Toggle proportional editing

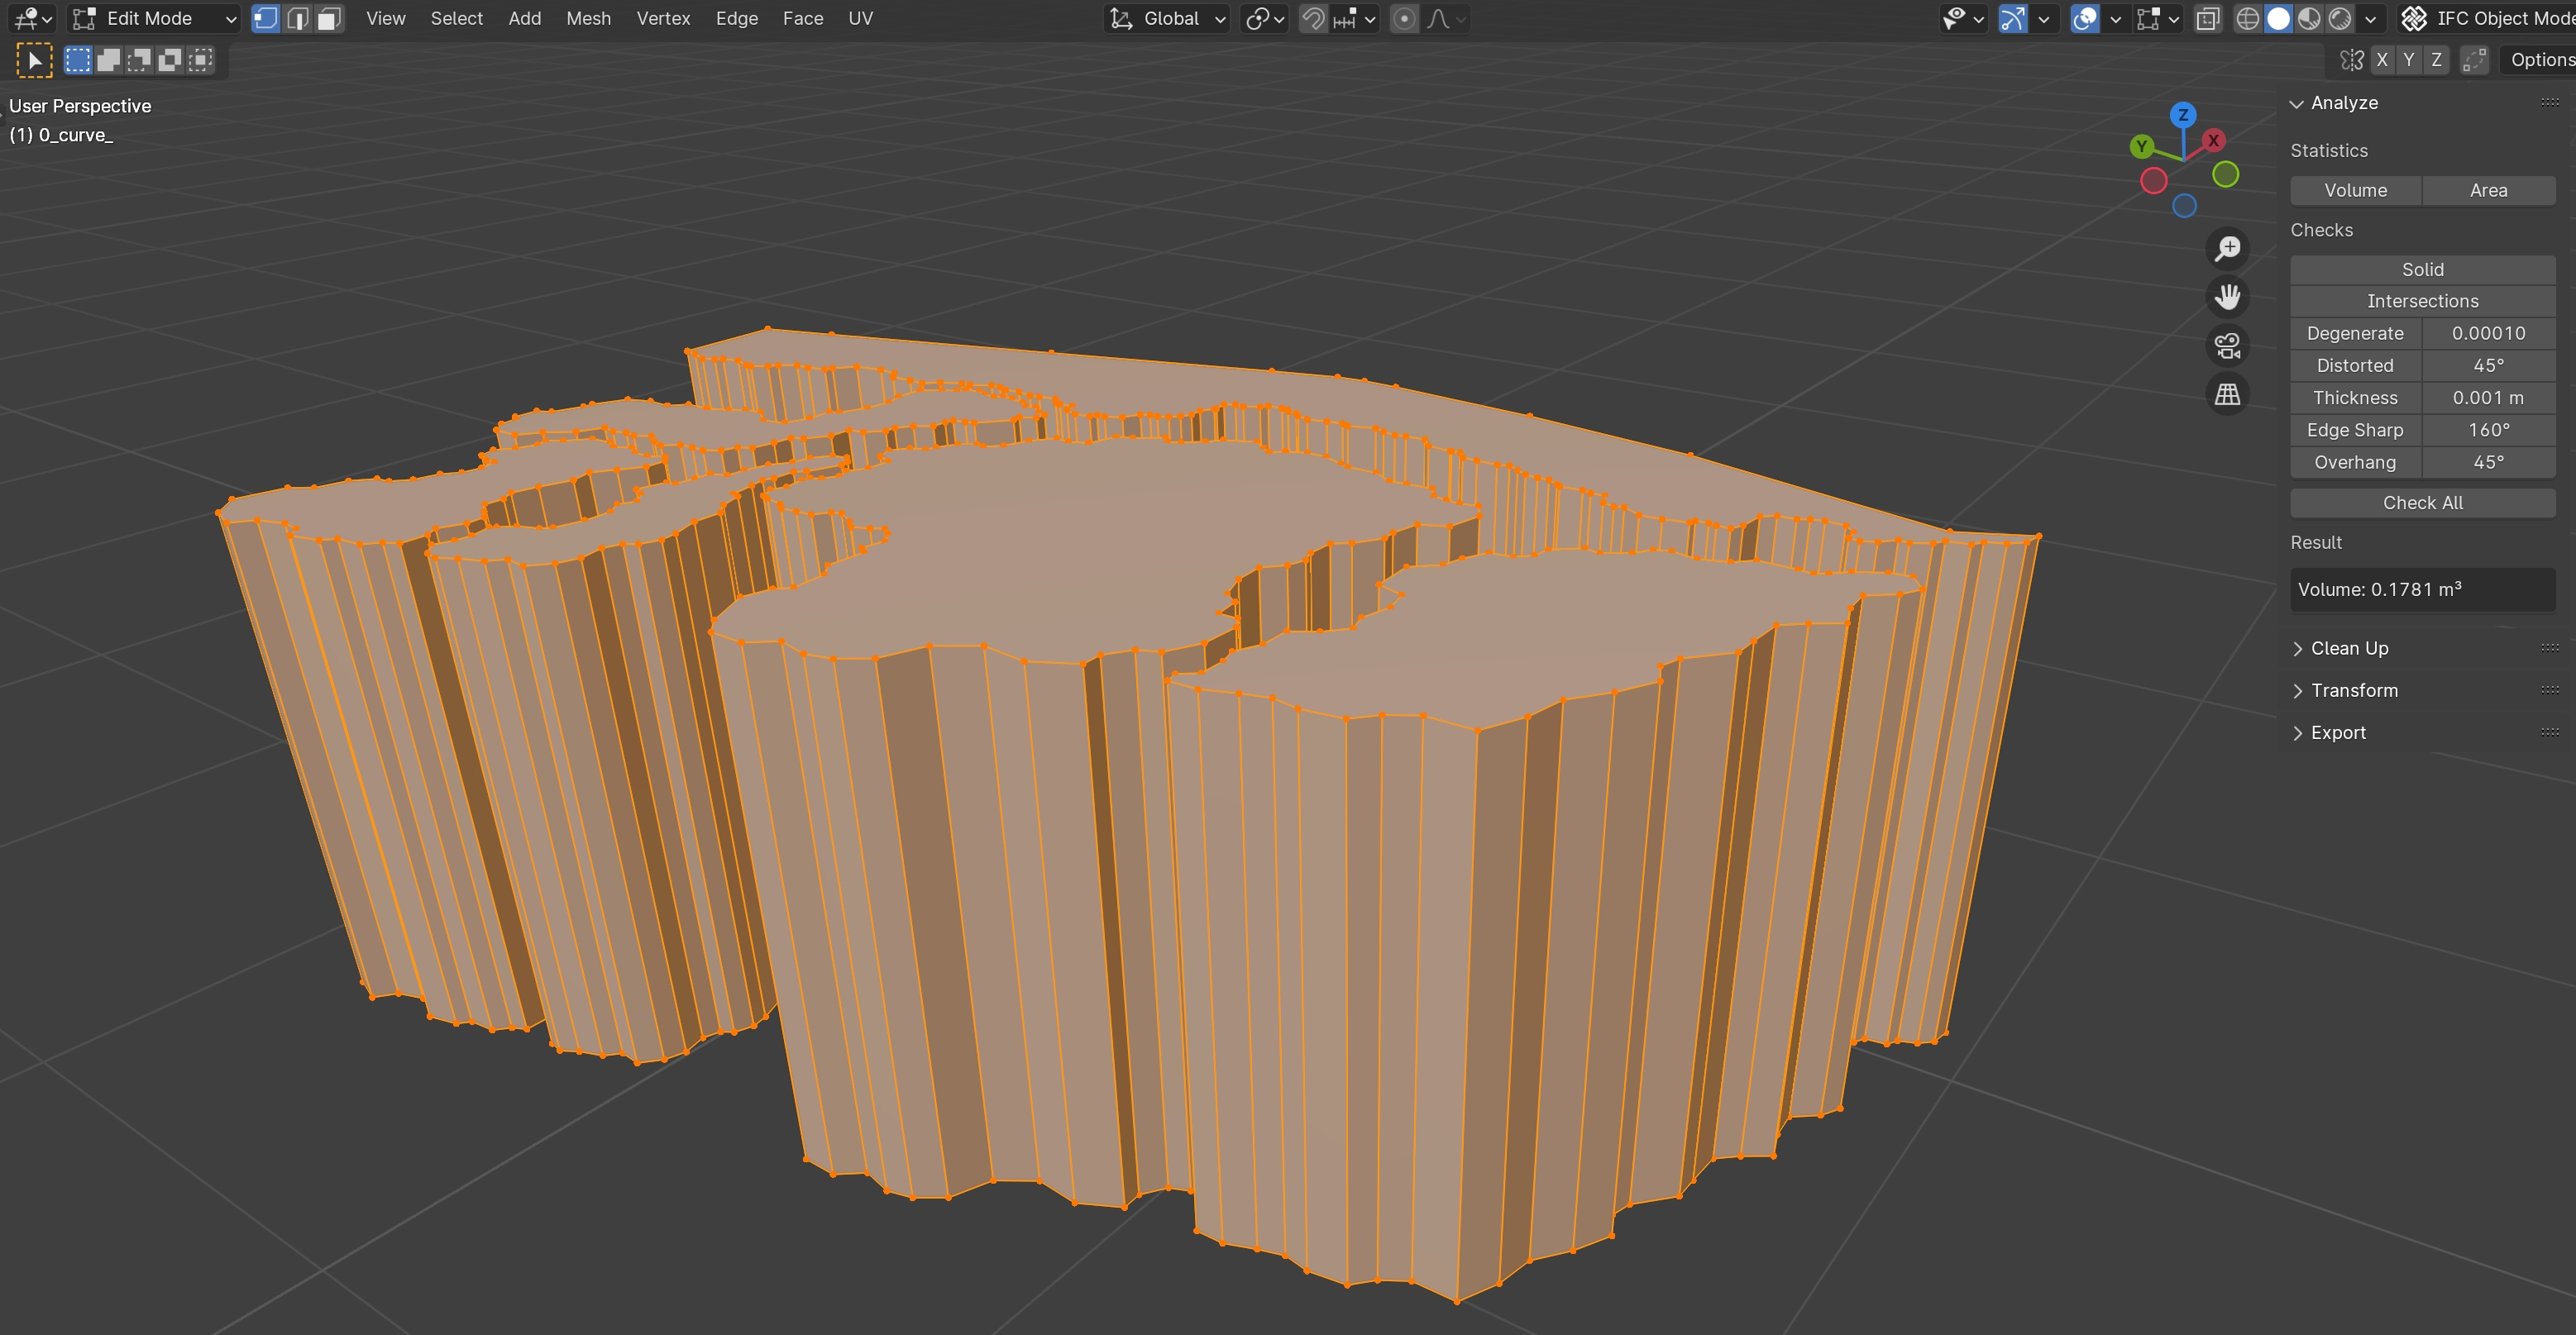click(1404, 18)
